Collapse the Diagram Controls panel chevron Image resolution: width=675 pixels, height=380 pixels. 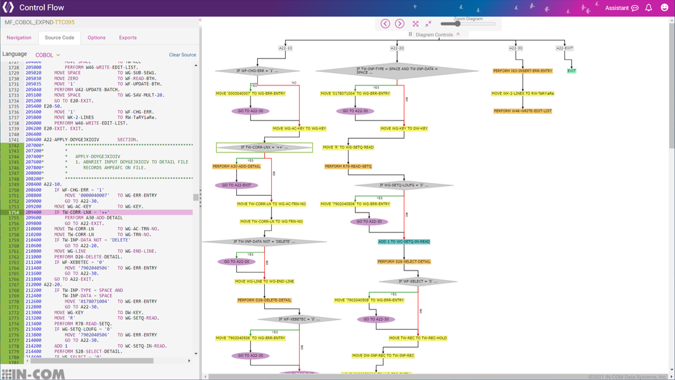pyautogui.click(x=458, y=34)
